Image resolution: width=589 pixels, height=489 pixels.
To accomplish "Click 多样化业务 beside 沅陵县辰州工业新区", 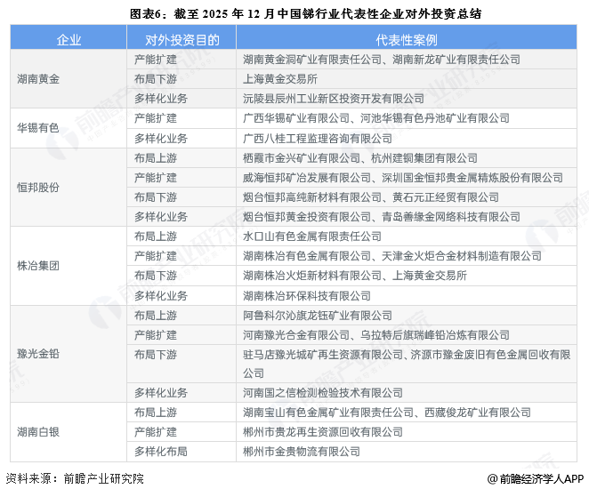I will (182, 99).
